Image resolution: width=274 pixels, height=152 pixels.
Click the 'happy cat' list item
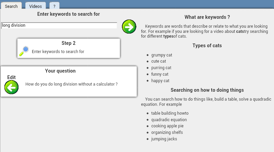(160, 81)
